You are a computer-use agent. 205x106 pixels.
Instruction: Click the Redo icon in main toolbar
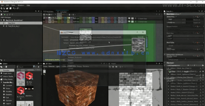pos(18,8)
